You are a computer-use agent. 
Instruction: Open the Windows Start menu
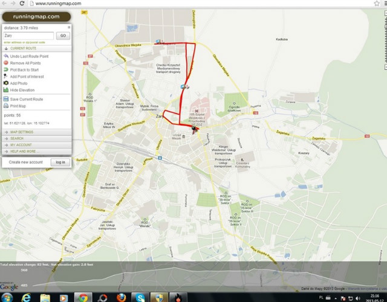[x=7, y=298]
